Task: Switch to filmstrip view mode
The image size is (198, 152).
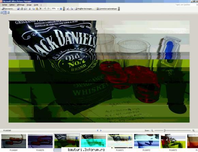Action: [x=5, y=12]
